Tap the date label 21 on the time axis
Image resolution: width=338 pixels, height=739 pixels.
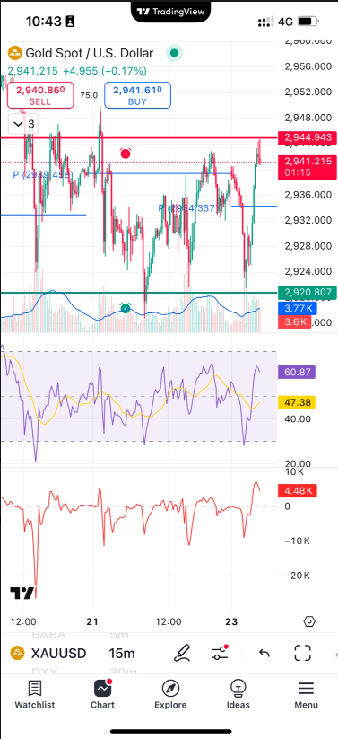point(92,621)
